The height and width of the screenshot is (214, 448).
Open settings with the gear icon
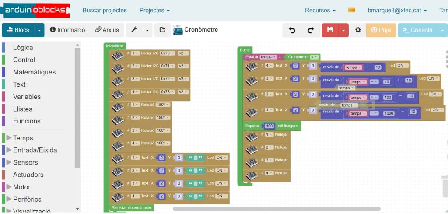click(358, 30)
